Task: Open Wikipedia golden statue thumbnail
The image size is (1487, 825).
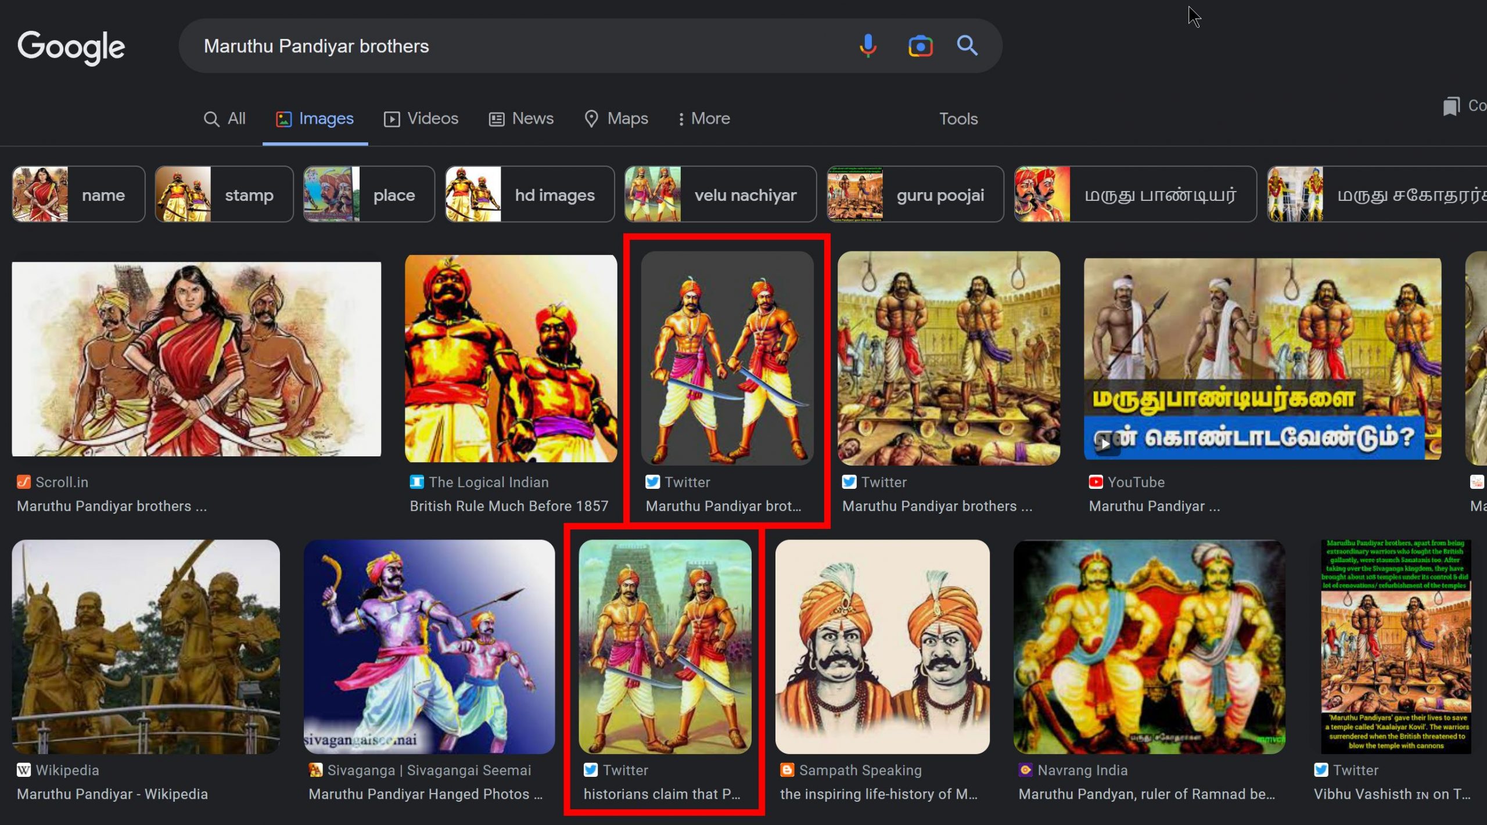Action: point(146,647)
